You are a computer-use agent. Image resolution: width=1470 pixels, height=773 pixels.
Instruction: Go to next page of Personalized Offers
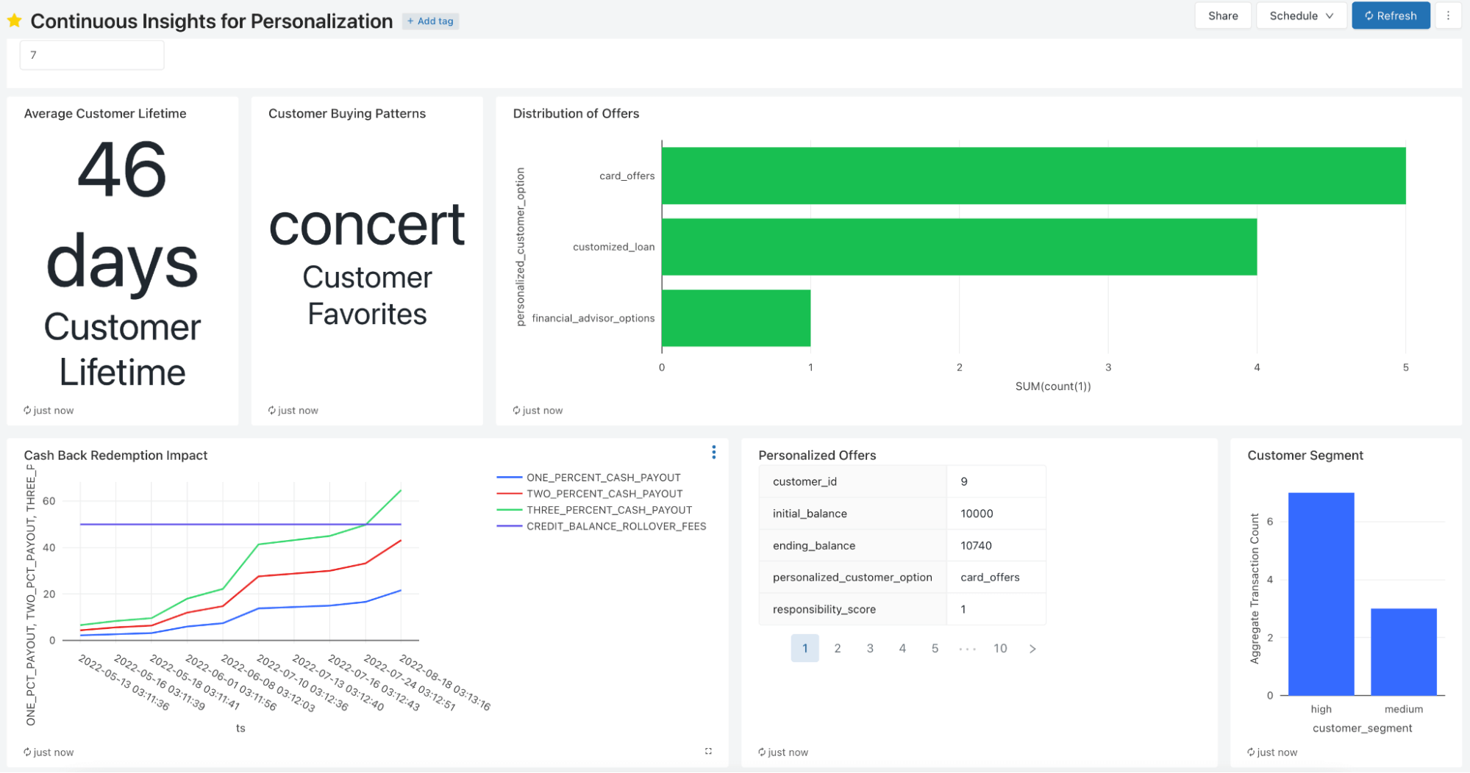coord(1032,649)
